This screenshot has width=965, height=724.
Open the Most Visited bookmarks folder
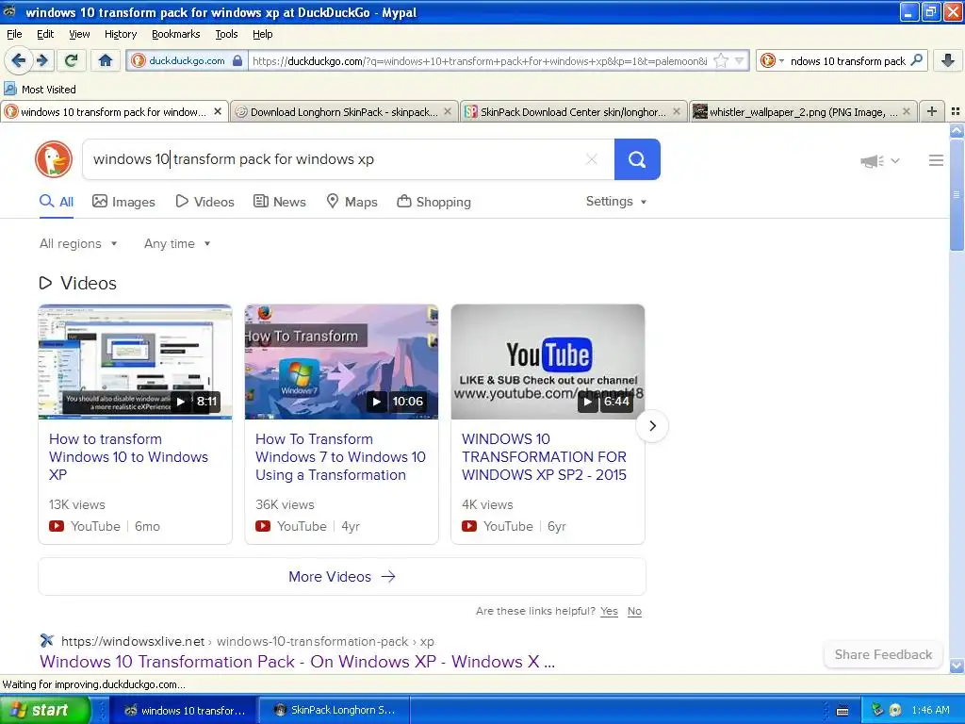point(40,90)
